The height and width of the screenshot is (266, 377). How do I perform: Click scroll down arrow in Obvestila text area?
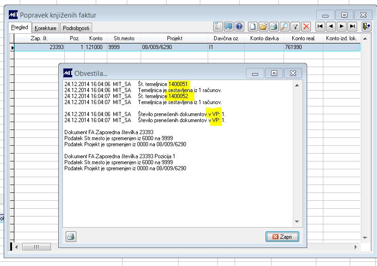297,222
